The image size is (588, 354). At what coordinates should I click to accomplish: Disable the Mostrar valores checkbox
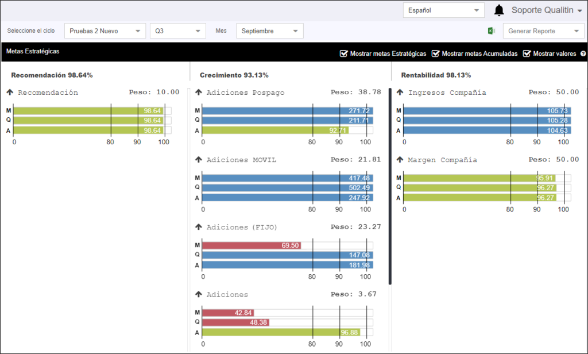[x=527, y=53]
